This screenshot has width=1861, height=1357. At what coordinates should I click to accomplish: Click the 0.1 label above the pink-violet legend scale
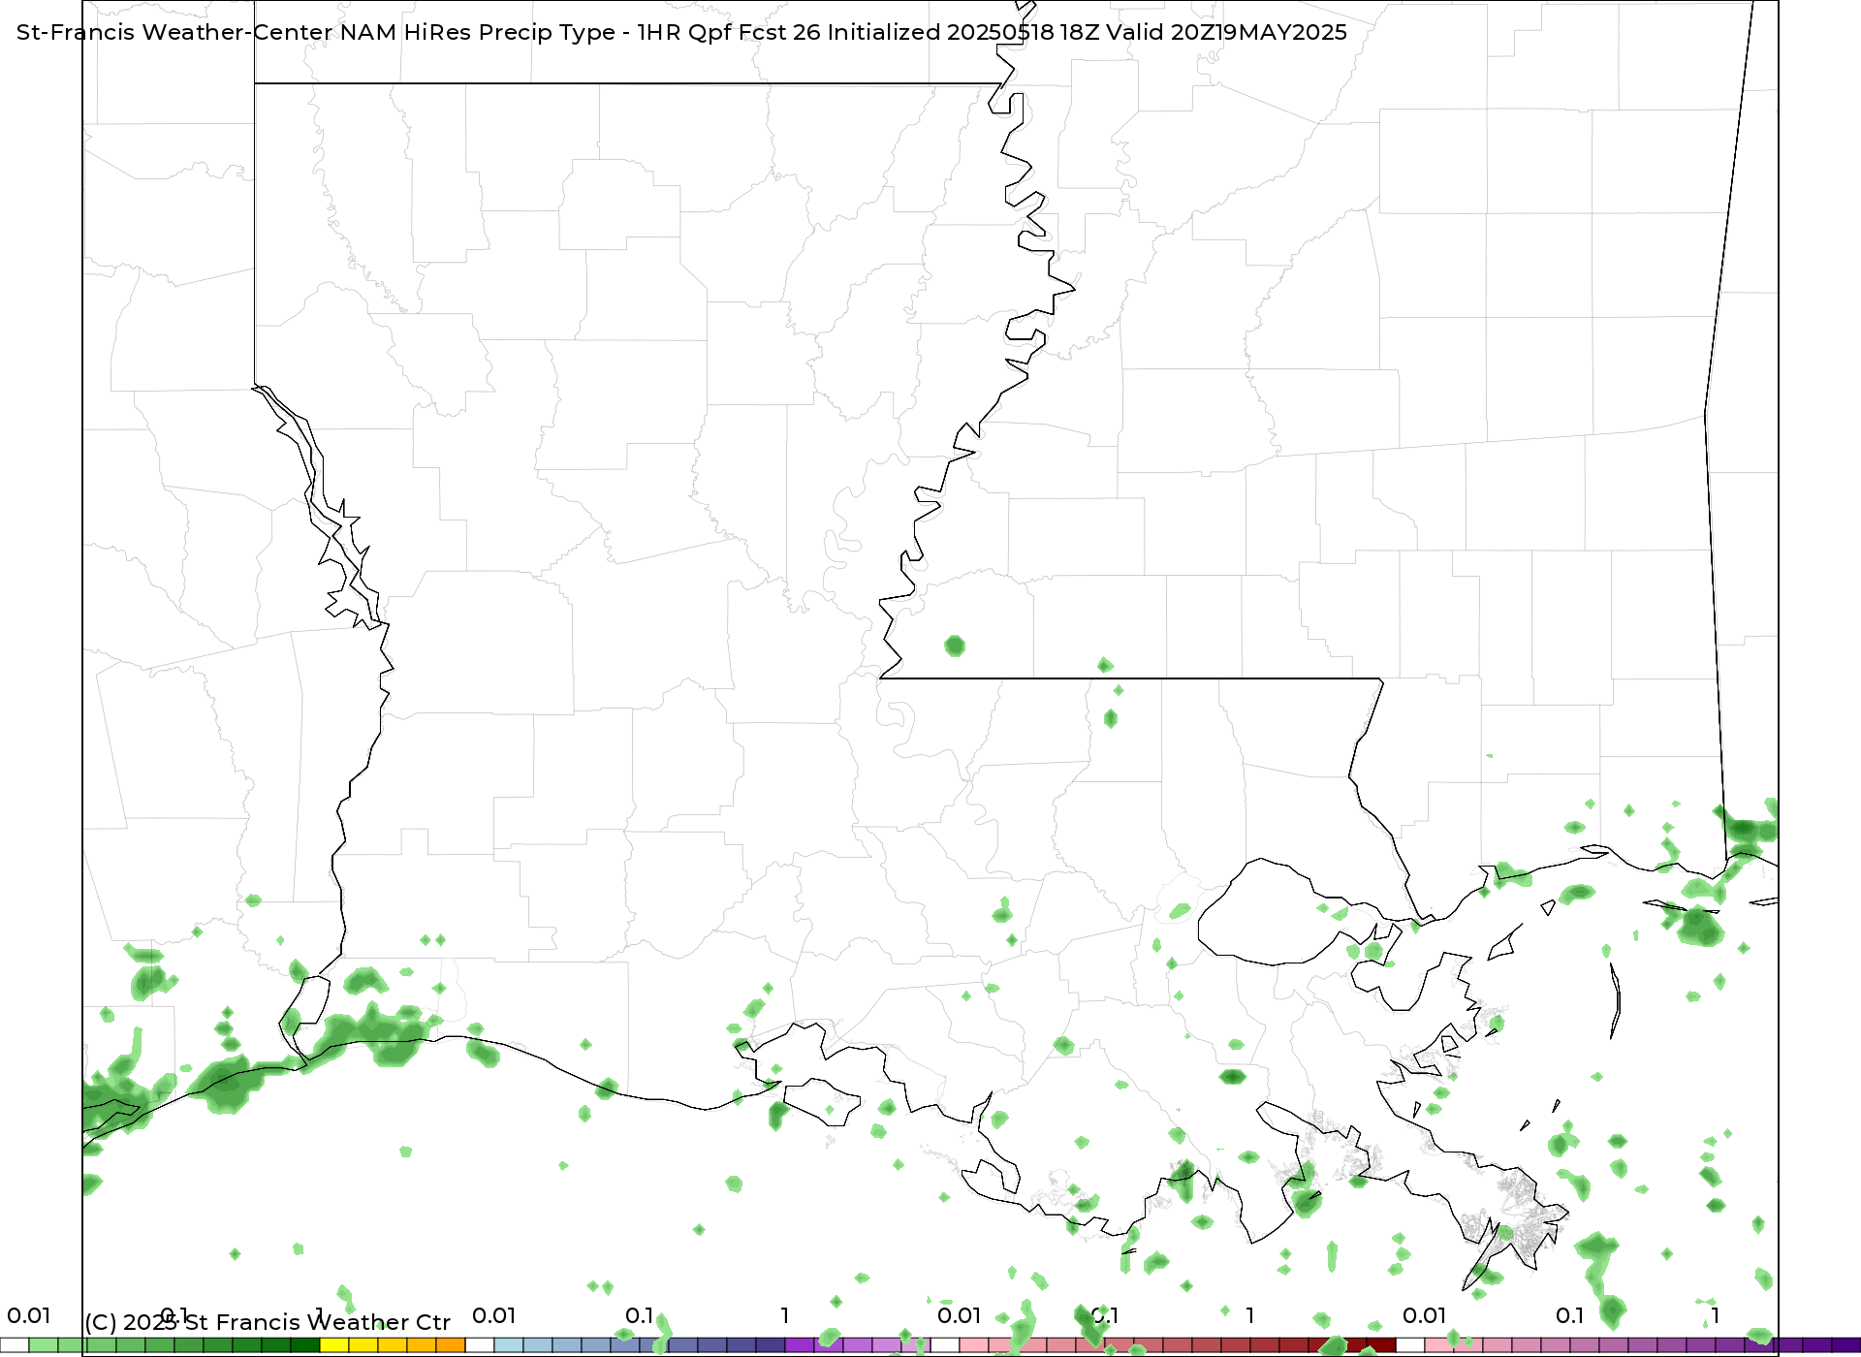(1569, 1315)
